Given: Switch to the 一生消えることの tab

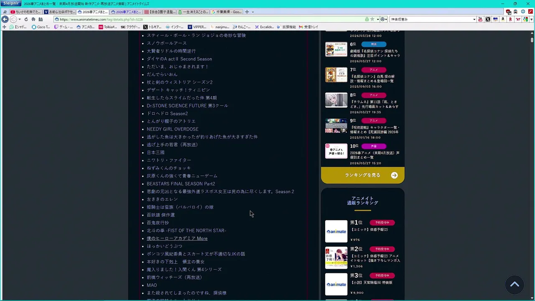Looking at the screenshot, I should (193, 12).
